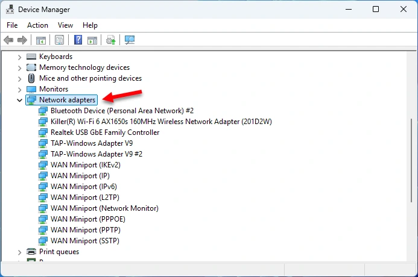Select Memory technology devices label
Screen dimensions: 418x277
point(84,67)
